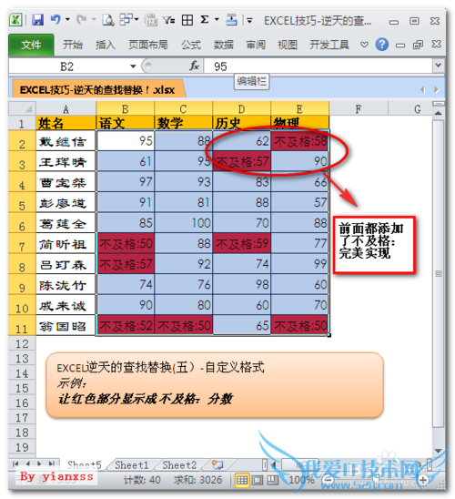
Task: Click cell B2 containing 95
Action: pyautogui.click(x=126, y=140)
